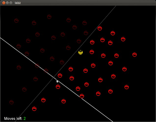Click the bright red face touching the thick white line
This screenshot has height=122, width=156.
coord(82,96)
